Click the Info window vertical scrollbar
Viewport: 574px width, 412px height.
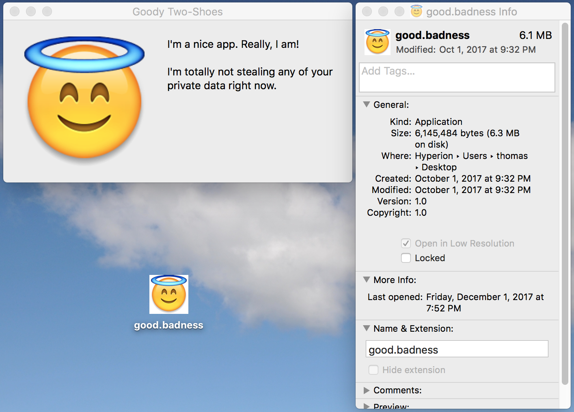click(565, 204)
